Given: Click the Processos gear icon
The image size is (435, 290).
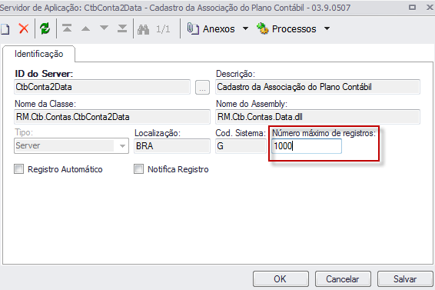Looking at the screenshot, I should tap(262, 28).
